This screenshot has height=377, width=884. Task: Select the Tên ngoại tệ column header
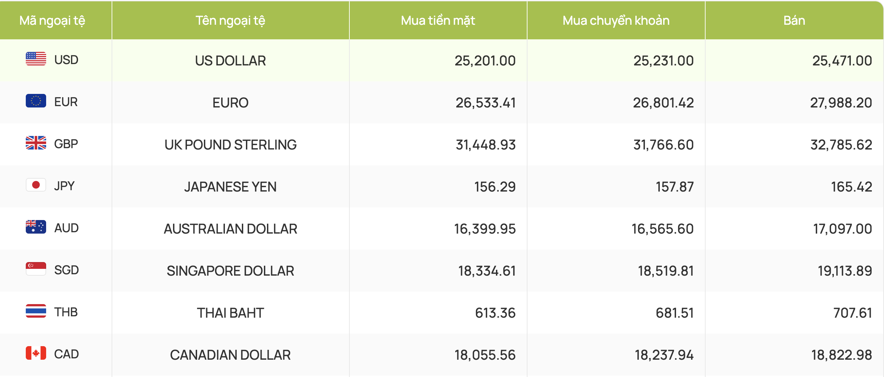pyautogui.click(x=230, y=21)
